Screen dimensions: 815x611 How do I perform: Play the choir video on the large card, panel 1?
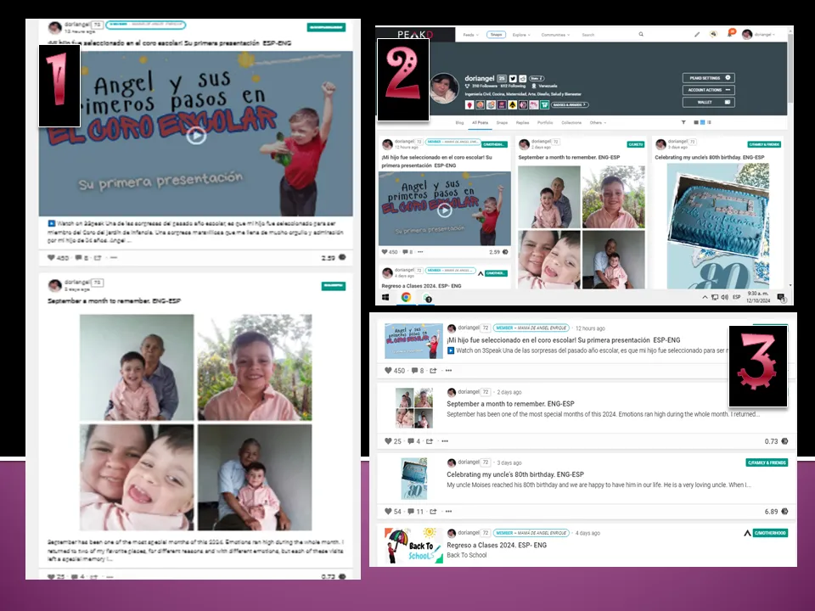[x=196, y=136]
